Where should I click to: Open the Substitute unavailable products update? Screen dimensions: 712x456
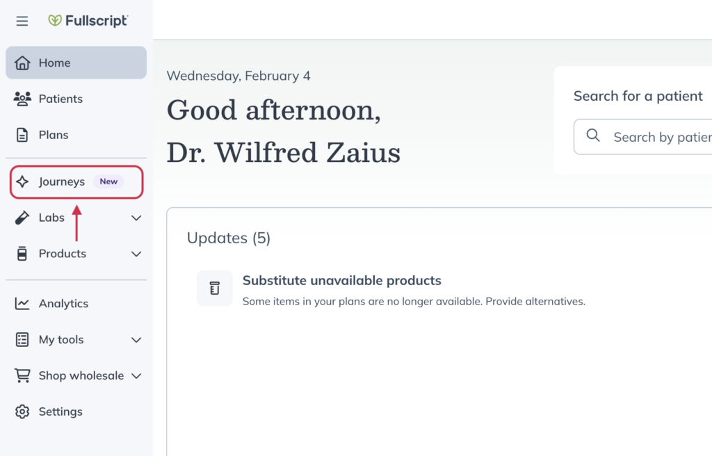click(341, 280)
